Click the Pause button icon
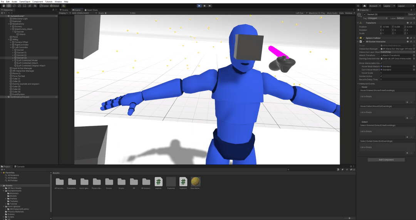 [204, 6]
